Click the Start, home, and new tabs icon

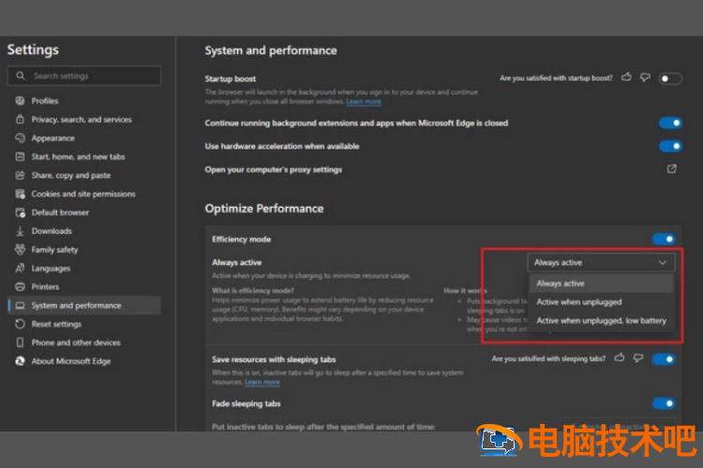21,156
